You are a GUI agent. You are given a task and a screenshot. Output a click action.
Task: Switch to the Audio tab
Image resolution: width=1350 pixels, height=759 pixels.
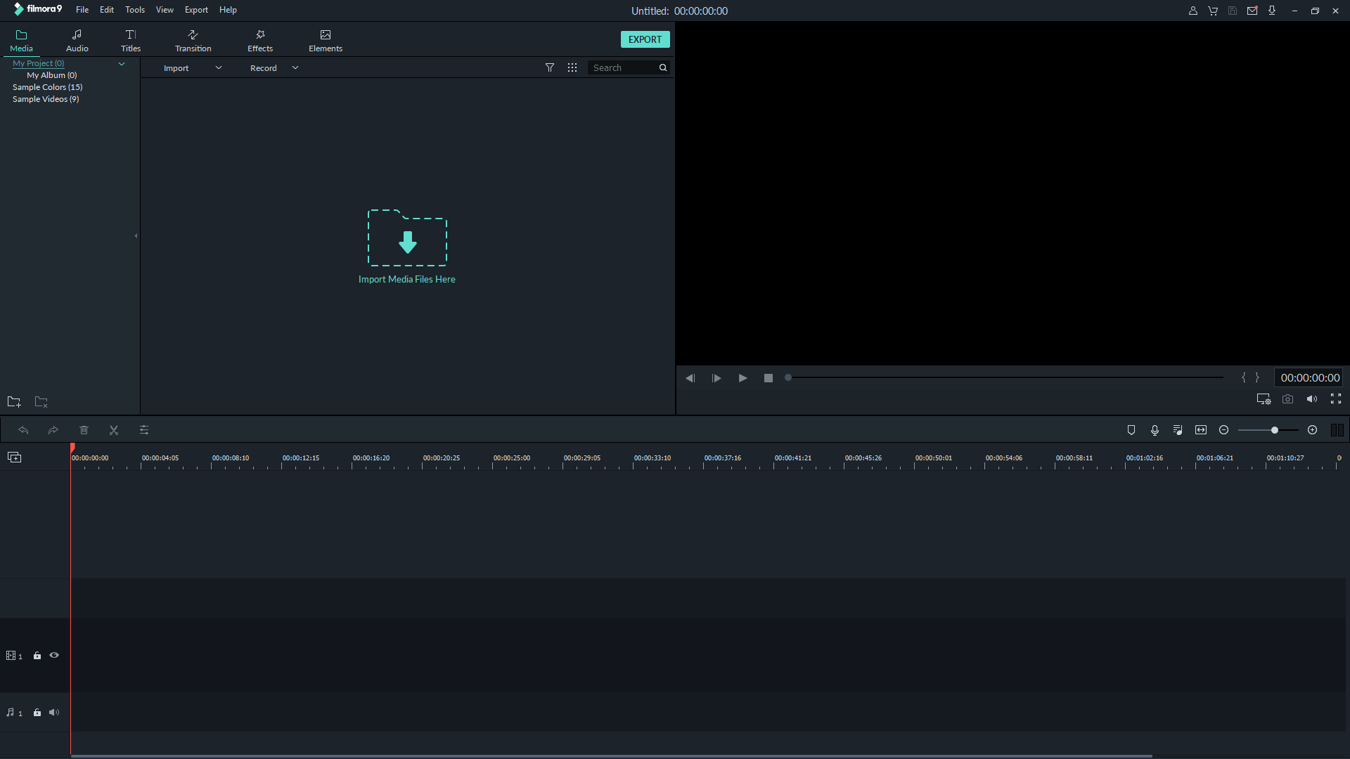(x=77, y=41)
